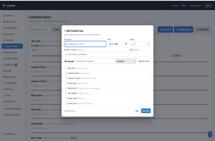Focus the Credits input field

click(x=140, y=44)
